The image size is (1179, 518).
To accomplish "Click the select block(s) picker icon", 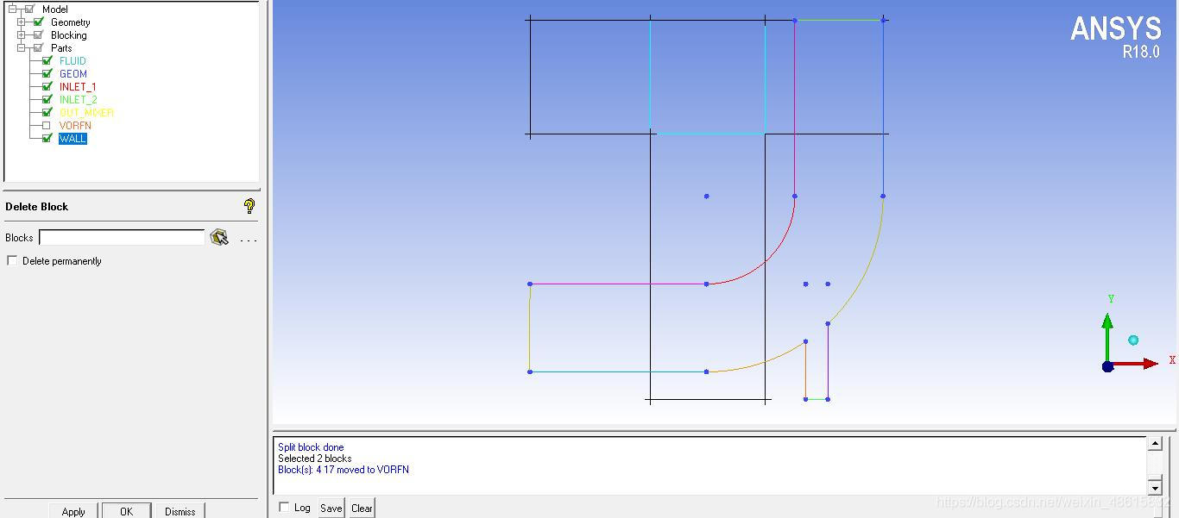I will pyautogui.click(x=219, y=238).
